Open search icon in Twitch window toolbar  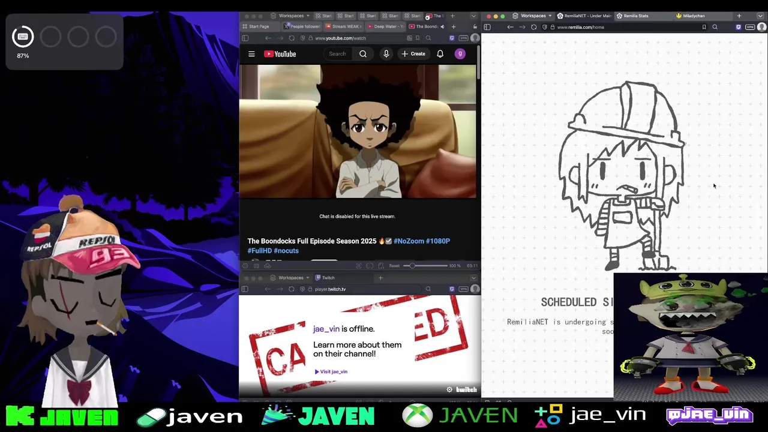click(x=428, y=289)
